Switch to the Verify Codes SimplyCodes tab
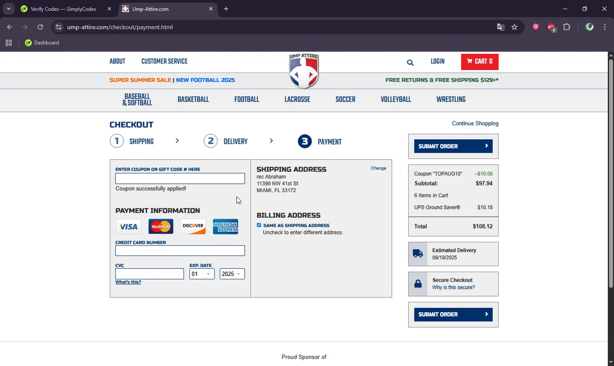Viewport: 614px width, 366px height. (63, 9)
